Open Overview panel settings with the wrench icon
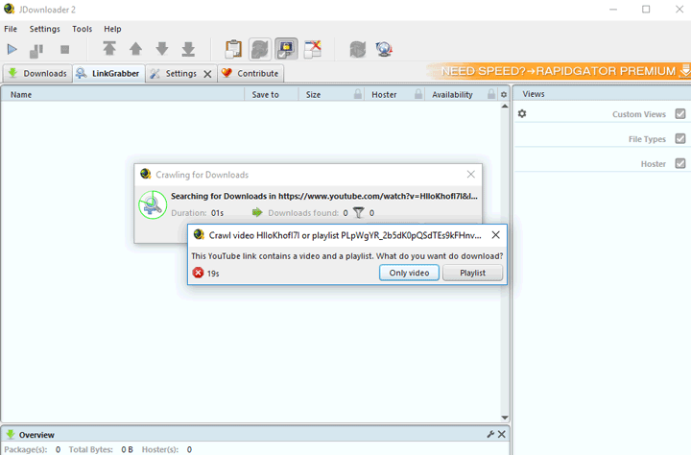The height and width of the screenshot is (455, 691). [x=490, y=434]
